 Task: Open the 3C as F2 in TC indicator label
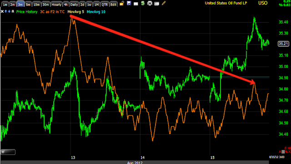tap(52, 12)
